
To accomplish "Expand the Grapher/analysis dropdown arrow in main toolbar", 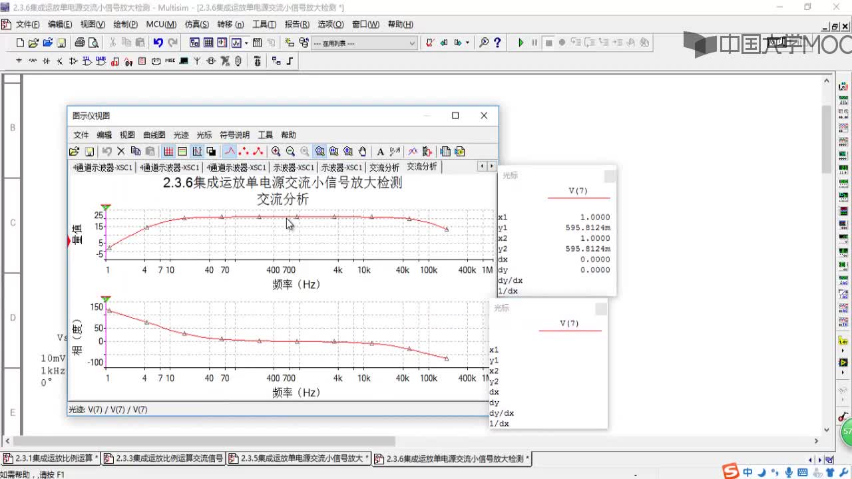I will (x=246, y=43).
